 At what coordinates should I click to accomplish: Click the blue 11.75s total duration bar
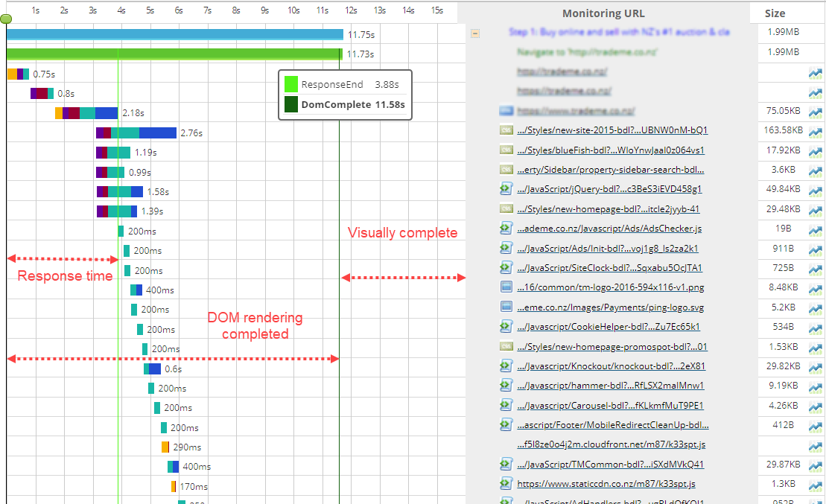tap(175, 34)
